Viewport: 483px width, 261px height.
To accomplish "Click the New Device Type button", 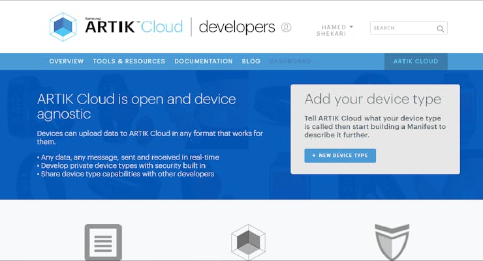I will [x=340, y=156].
